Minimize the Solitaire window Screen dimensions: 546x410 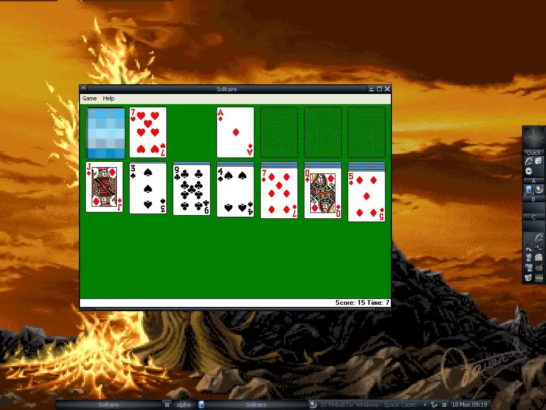coord(371,89)
